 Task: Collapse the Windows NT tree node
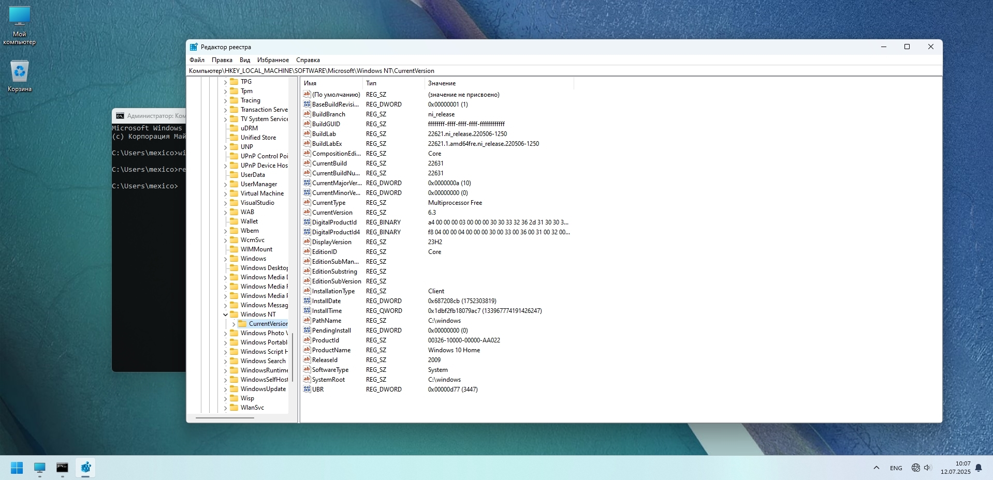(x=226, y=314)
